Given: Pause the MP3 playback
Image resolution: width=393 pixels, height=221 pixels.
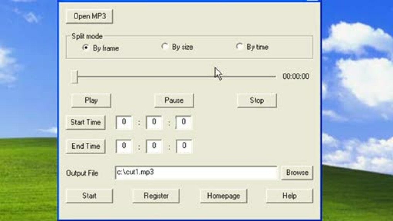Looking at the screenshot, I should pyautogui.click(x=174, y=100).
